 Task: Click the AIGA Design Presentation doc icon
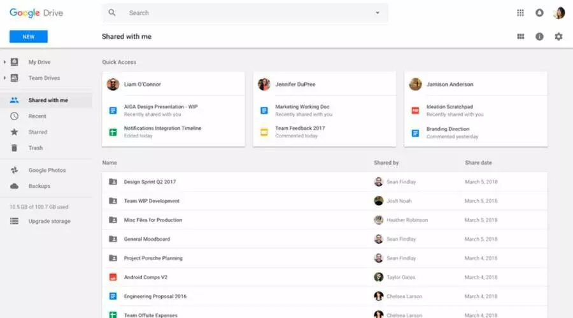(113, 110)
